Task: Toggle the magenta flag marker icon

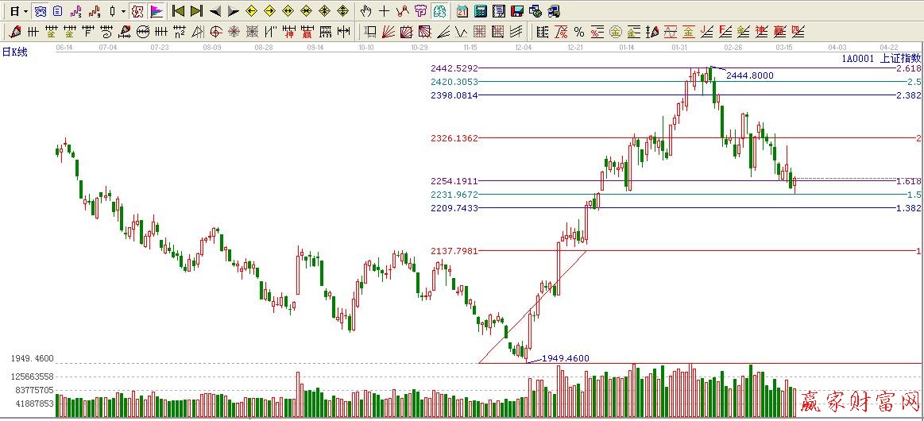Action: point(157,11)
